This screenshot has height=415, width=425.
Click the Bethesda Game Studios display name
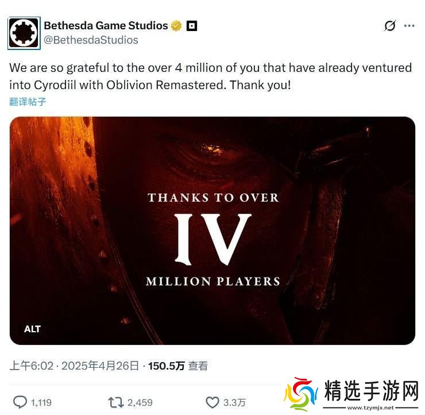[x=106, y=26]
